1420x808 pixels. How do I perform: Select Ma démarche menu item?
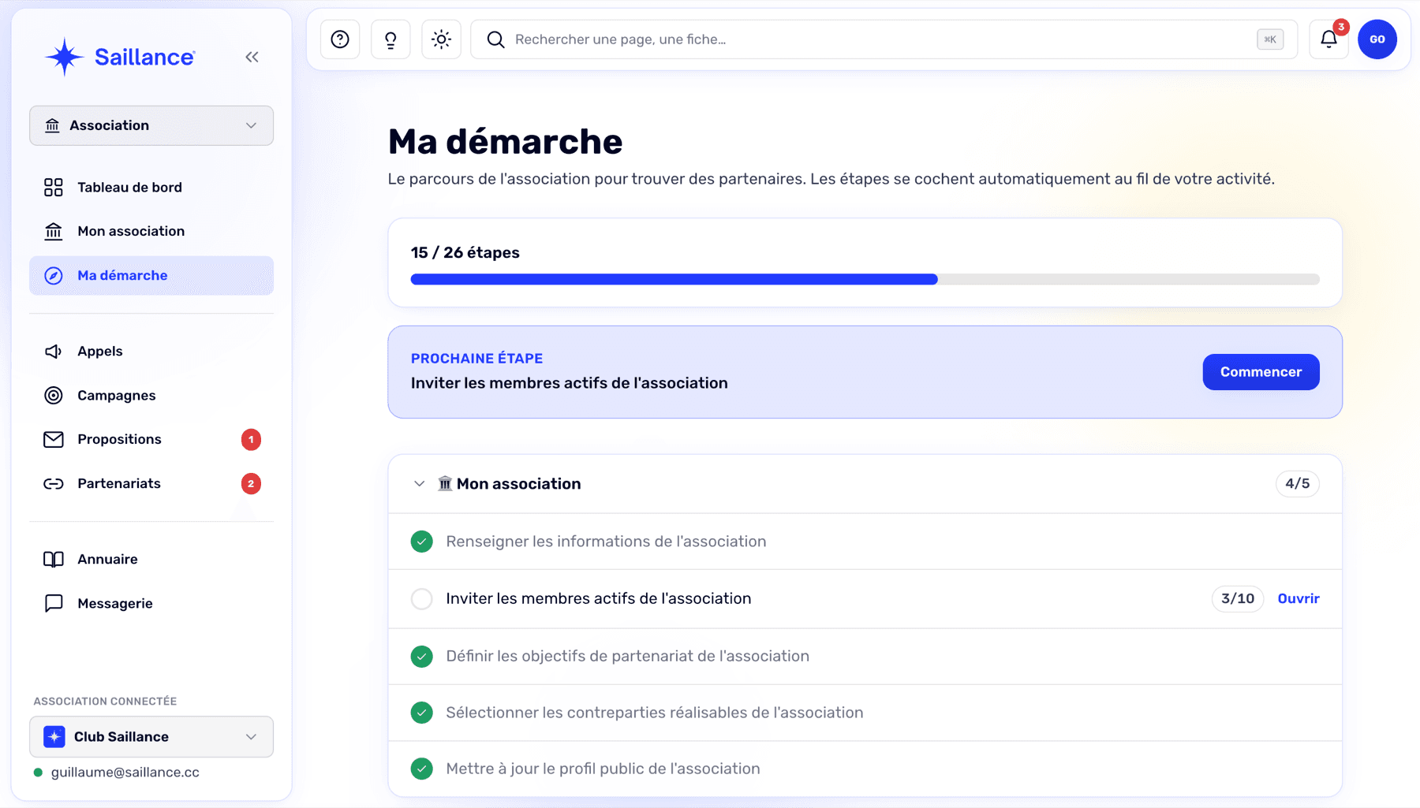tap(151, 275)
